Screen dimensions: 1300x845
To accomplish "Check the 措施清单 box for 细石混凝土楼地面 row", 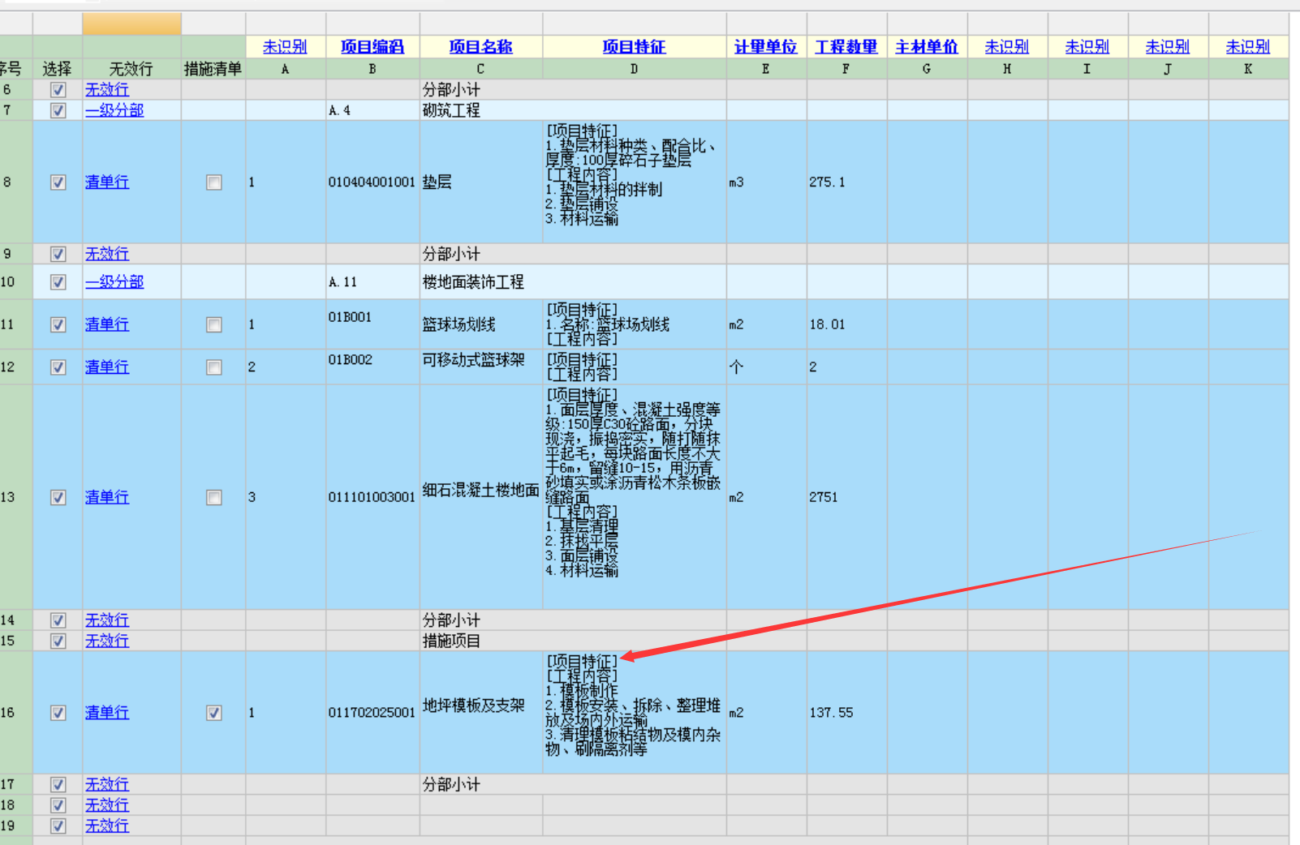I will click(x=213, y=497).
